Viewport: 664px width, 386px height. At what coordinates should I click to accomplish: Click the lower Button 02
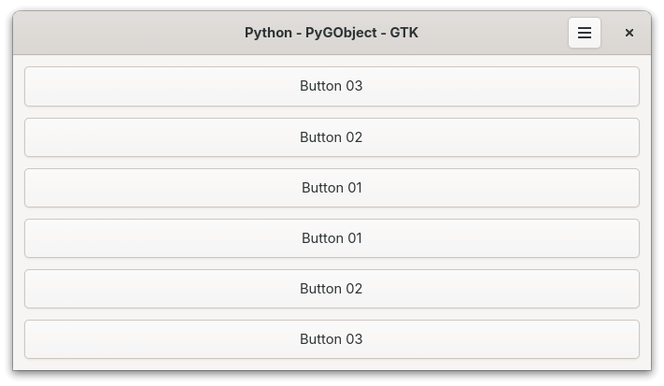332,289
